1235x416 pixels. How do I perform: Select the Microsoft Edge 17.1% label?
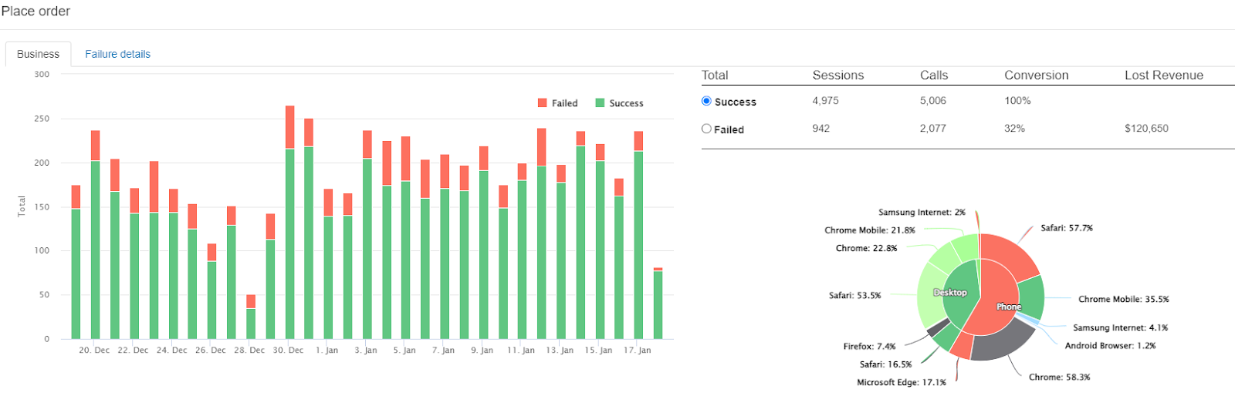point(901,382)
